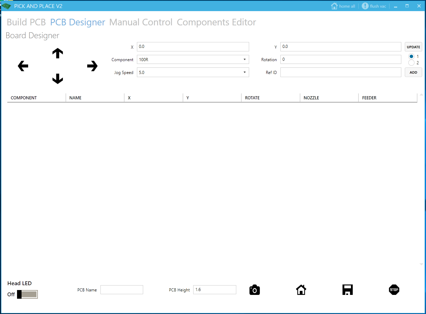Open the Components Editor tab
Image resolution: width=426 pixels, height=314 pixels.
tap(216, 22)
